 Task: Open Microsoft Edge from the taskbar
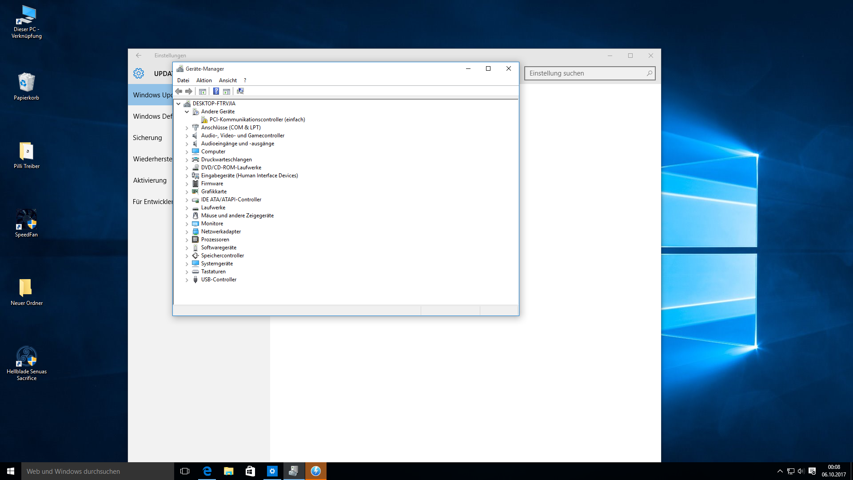[x=207, y=471]
